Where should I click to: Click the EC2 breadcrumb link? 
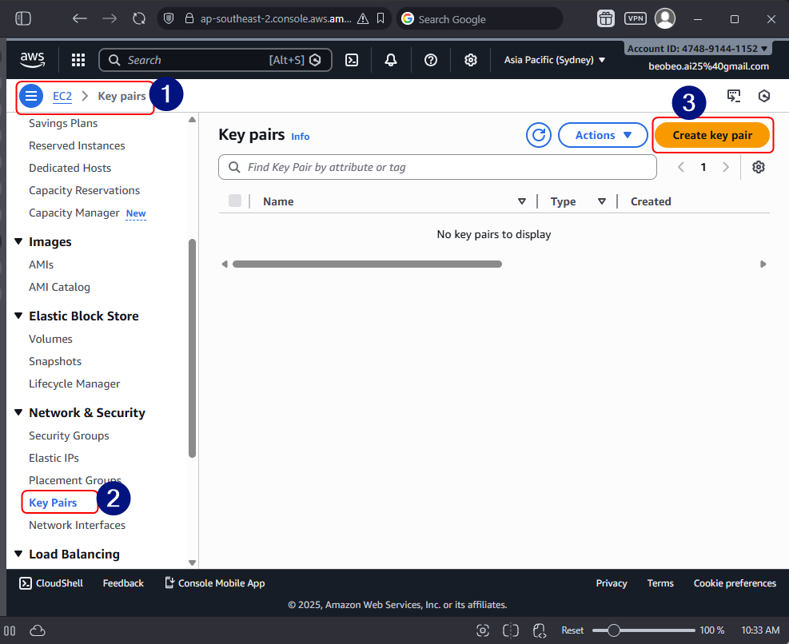62,97
